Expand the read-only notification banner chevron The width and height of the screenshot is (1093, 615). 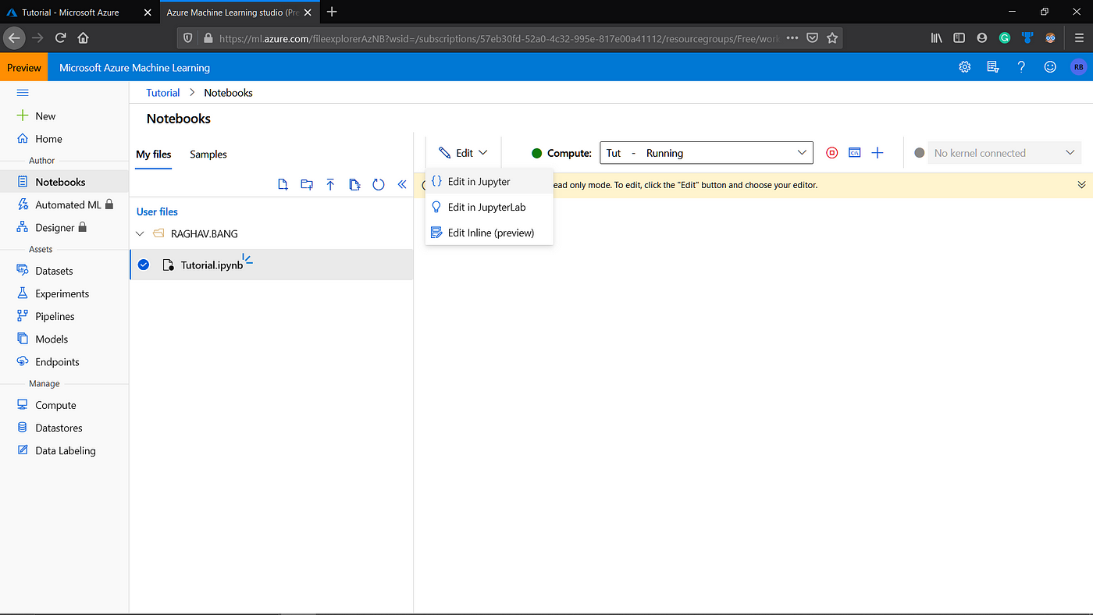tap(1081, 185)
